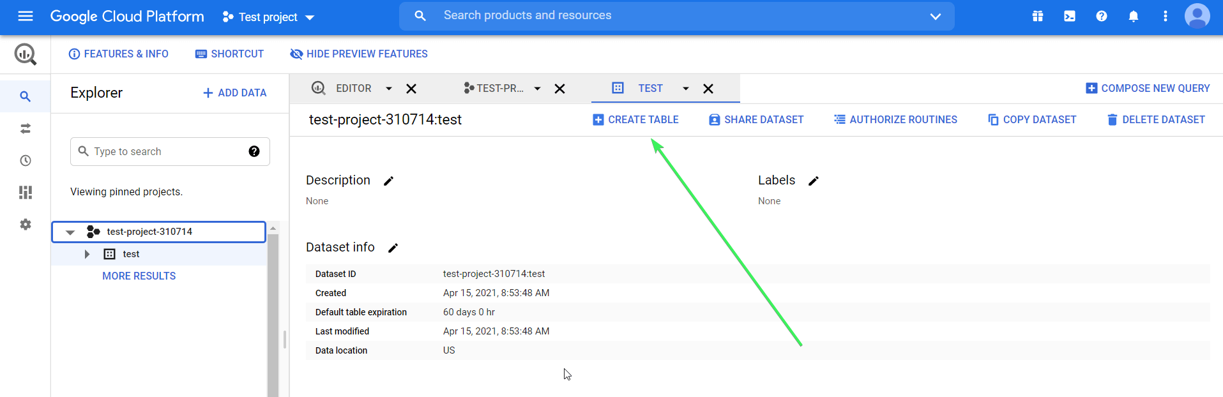Click the test dataset icon in the Explorer tree
Image resolution: width=1223 pixels, height=397 pixels.
110,254
